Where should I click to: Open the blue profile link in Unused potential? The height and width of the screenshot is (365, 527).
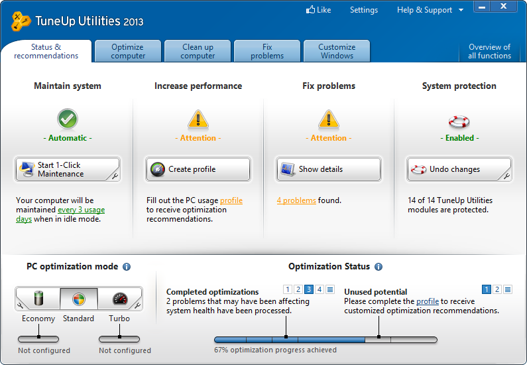(428, 301)
